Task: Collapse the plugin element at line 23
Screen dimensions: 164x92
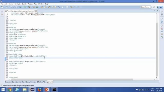Action: (8, 43)
